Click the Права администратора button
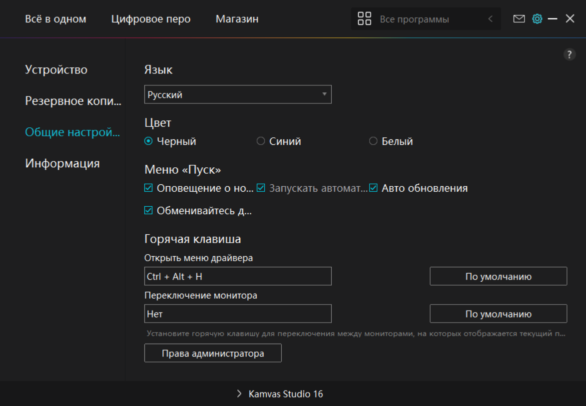586x406 pixels. (x=213, y=353)
